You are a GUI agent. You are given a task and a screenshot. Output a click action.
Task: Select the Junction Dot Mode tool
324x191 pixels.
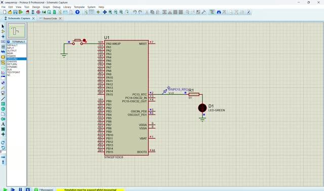[3, 36]
